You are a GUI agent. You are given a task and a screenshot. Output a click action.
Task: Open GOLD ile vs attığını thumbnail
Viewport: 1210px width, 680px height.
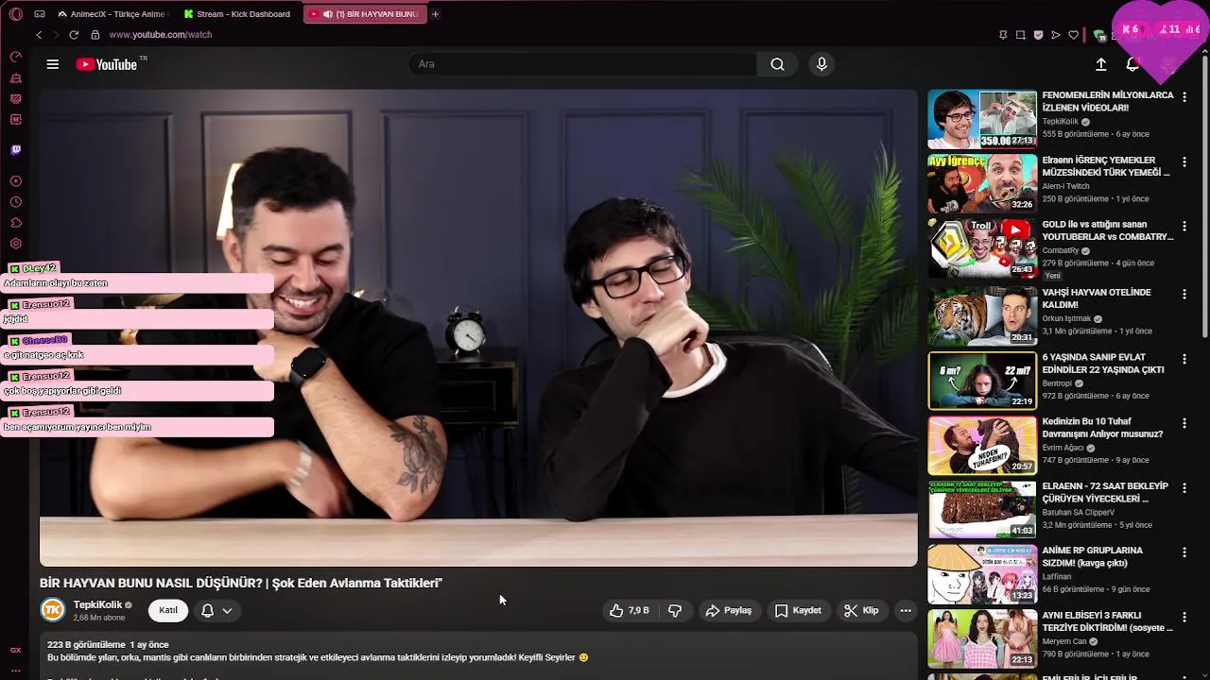pyautogui.click(x=982, y=248)
